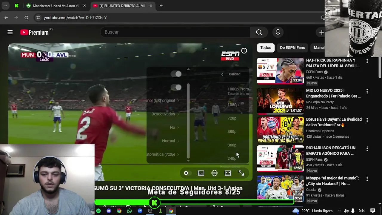The height and width of the screenshot is (215, 382).
Task: Enter fullscreen from the player controls
Action: click(241, 173)
